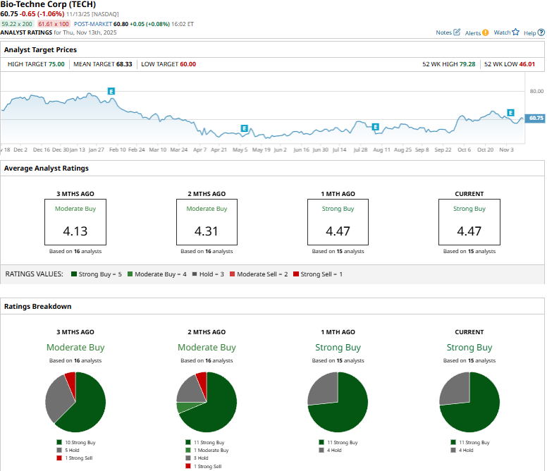Click the 2 months ago pie chart
Viewport: 547px width, 471px height.
(207, 402)
